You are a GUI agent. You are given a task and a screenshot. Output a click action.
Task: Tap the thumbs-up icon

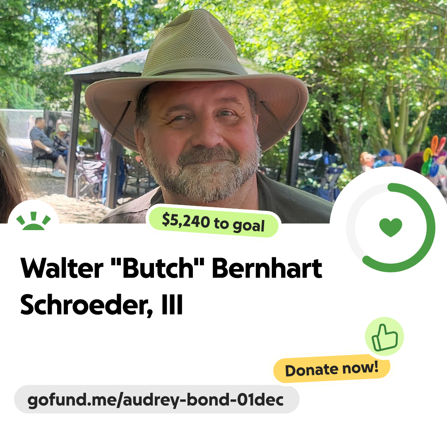(385, 336)
